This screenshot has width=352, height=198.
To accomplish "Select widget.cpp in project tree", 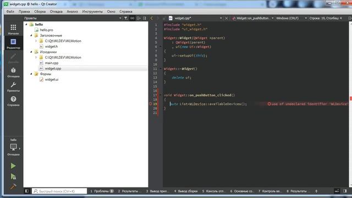I will (53, 68).
